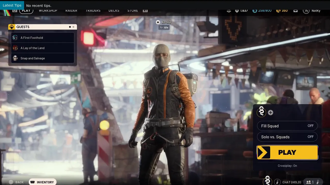Click the yellow Quests diamond icon

(x=12, y=27)
